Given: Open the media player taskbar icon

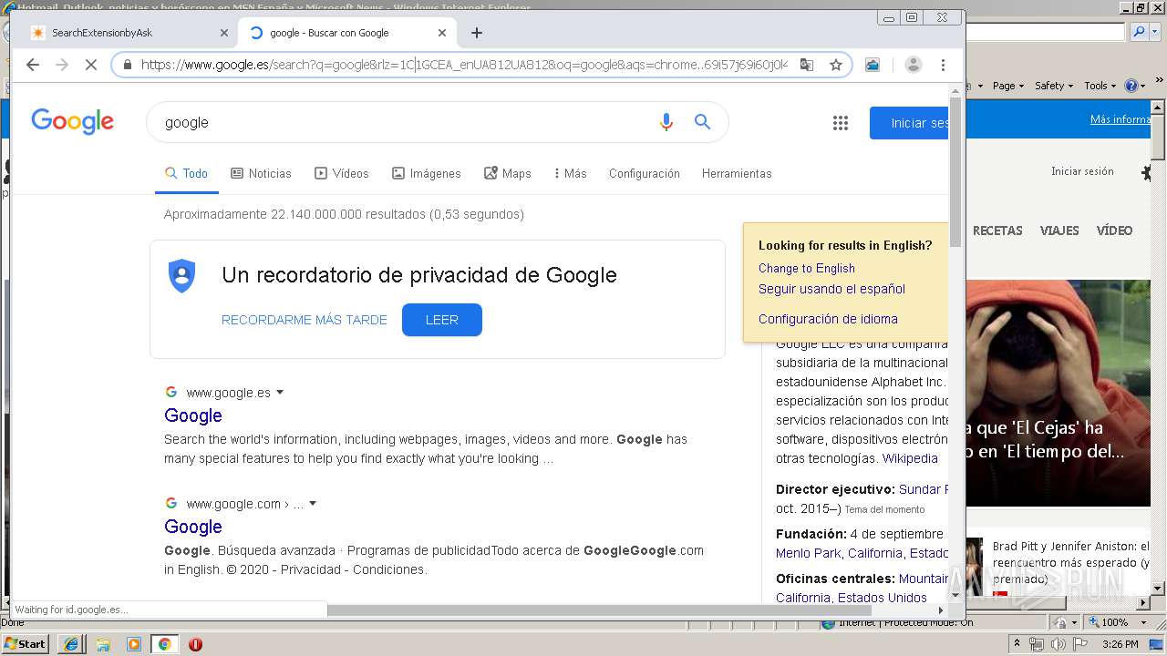Looking at the screenshot, I should 134,644.
